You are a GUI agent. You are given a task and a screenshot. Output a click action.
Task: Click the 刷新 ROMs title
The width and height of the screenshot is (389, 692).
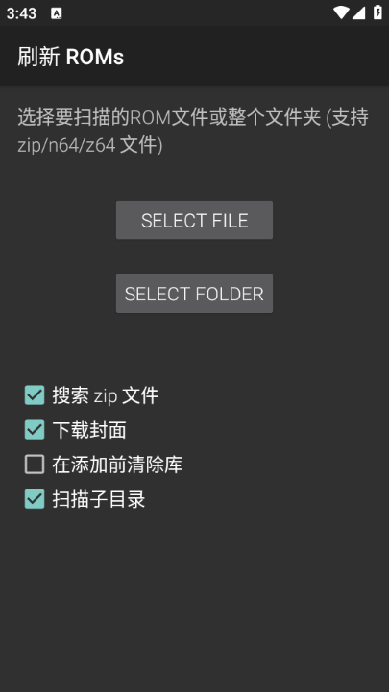click(x=71, y=57)
